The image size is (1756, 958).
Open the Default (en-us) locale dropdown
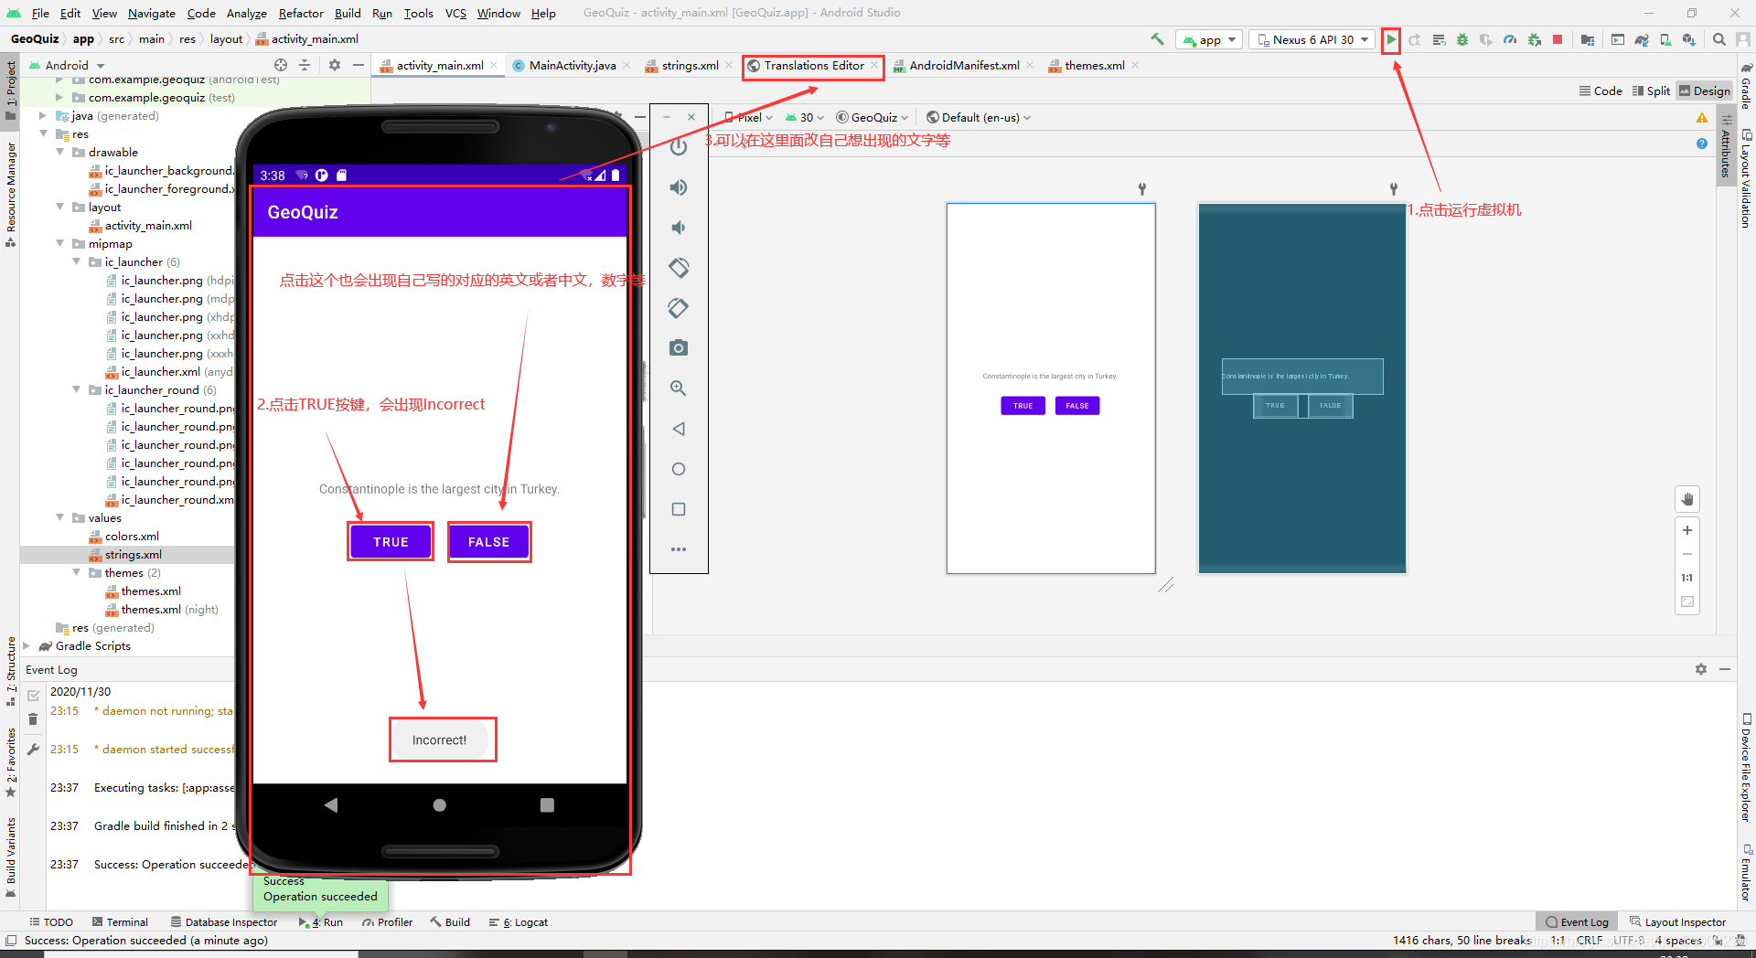(979, 117)
